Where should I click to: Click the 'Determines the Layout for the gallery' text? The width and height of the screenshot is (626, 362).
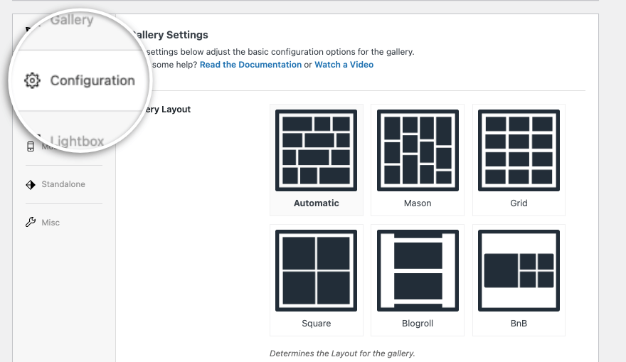[343, 353]
